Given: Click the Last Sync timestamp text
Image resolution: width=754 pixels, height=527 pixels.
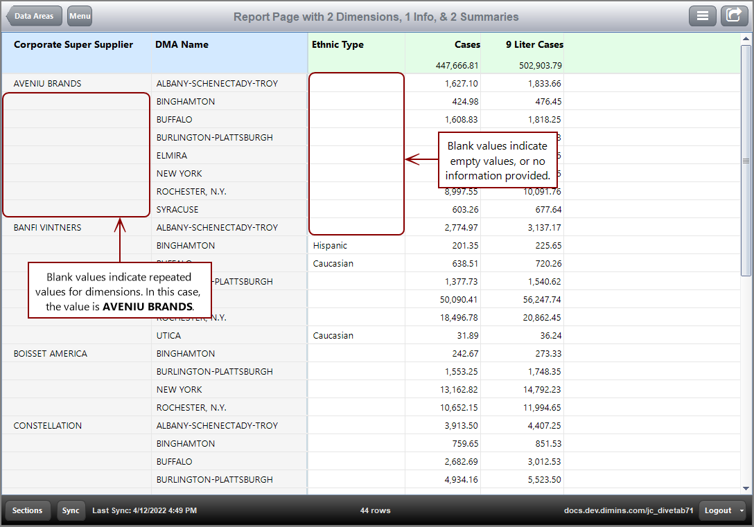Looking at the screenshot, I should coord(144,510).
